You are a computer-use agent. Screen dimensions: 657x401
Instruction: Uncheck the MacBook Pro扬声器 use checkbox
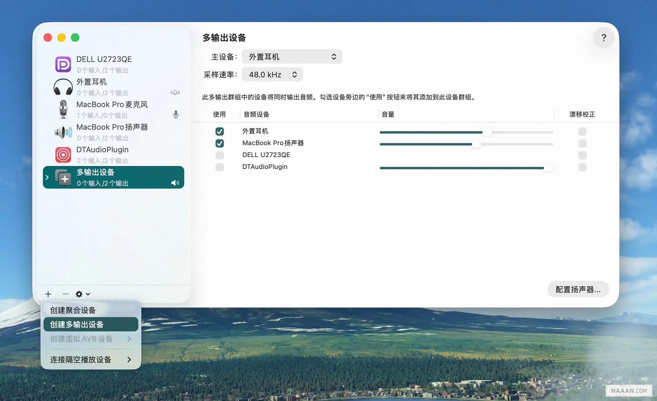click(219, 143)
